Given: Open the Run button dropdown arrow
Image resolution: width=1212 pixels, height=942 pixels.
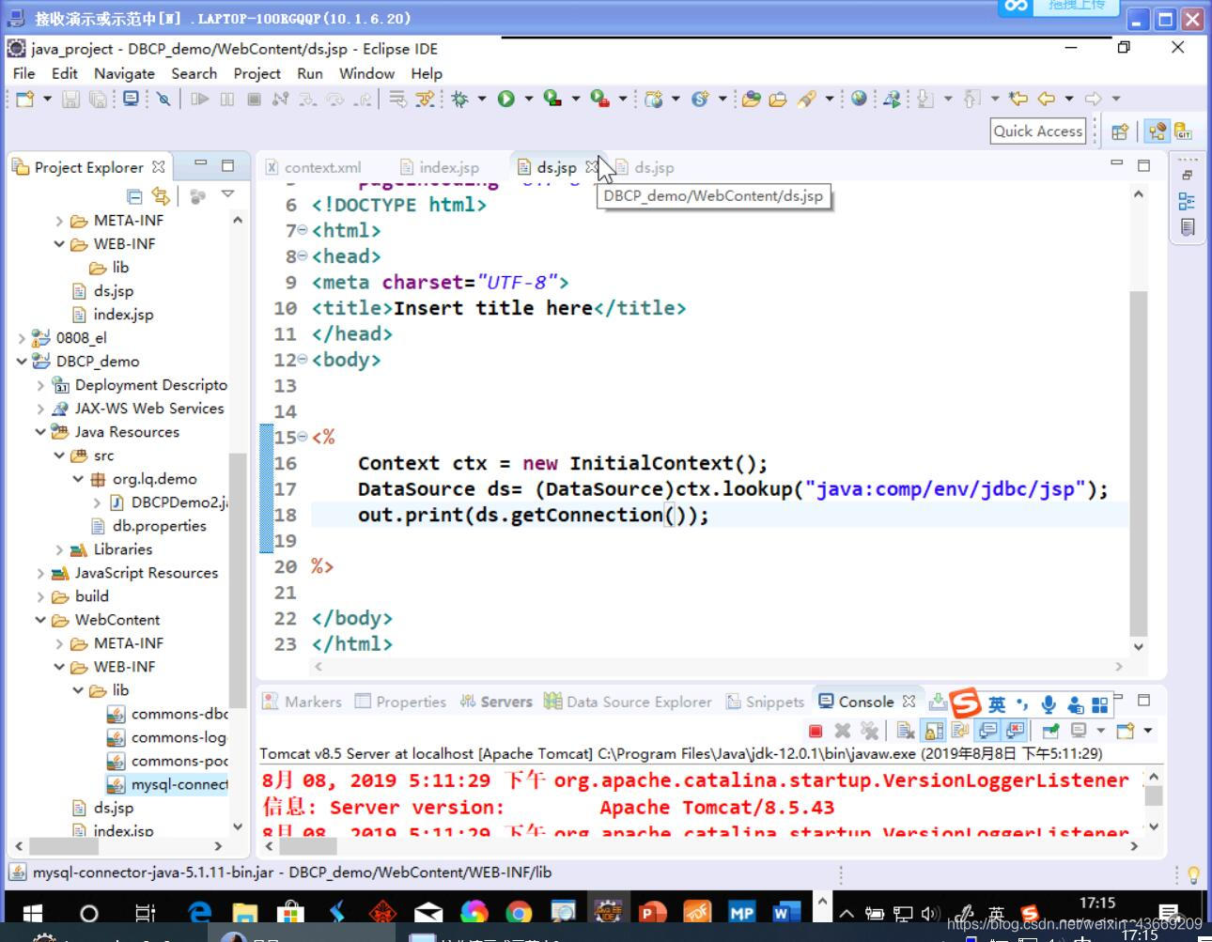Looking at the screenshot, I should (x=528, y=99).
